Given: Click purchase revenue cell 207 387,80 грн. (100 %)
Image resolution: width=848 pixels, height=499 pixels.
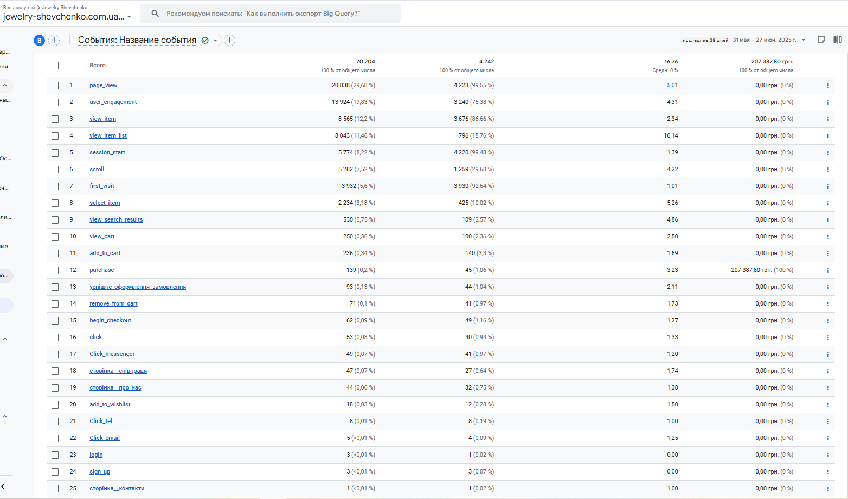Looking at the screenshot, I should [762, 270].
